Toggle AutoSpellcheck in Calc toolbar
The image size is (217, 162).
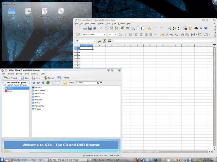click(x=127, y=28)
